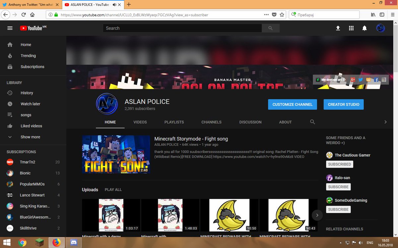Open the account avatar menu in the top bar
This screenshot has height=248, width=398.
(380, 28)
